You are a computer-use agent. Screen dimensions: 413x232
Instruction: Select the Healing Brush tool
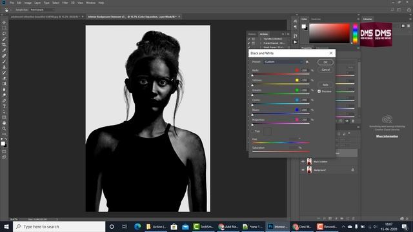(x=4, y=56)
